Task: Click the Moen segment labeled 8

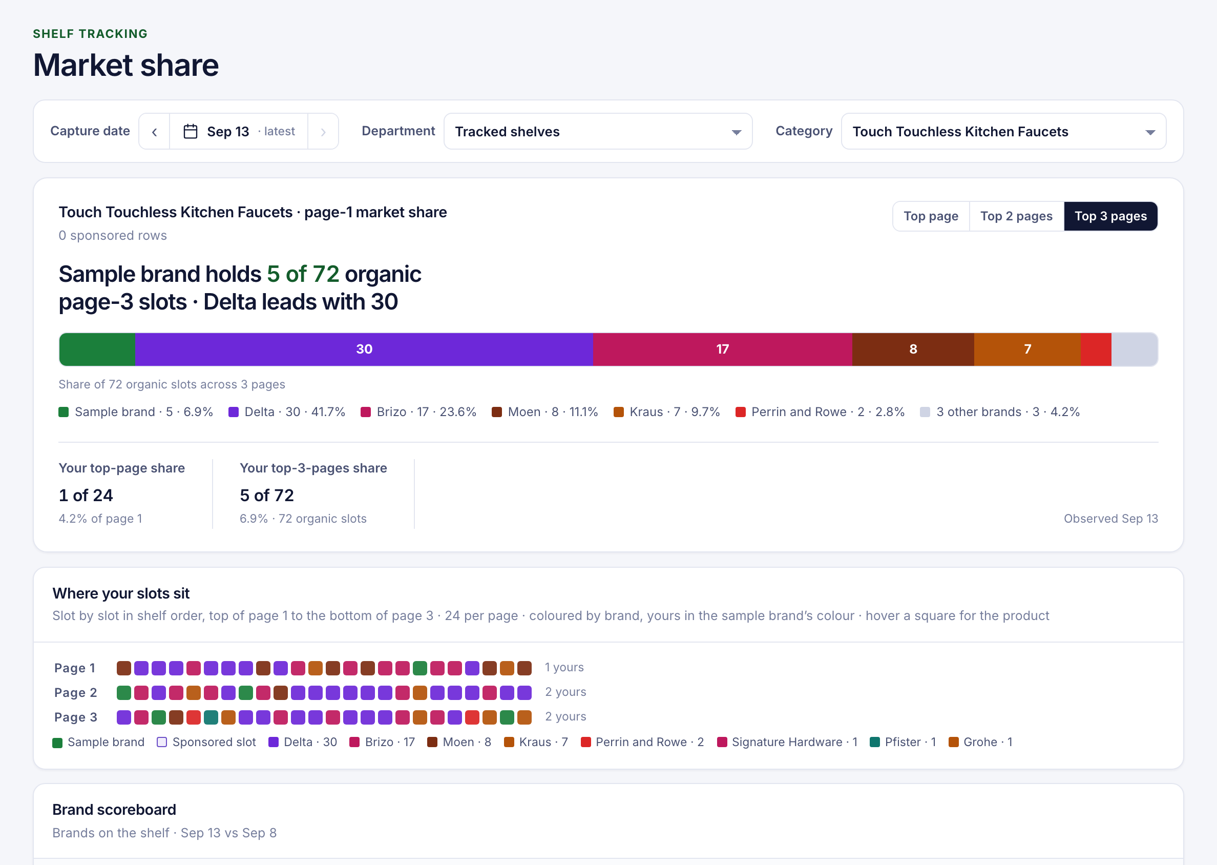Action: [913, 349]
